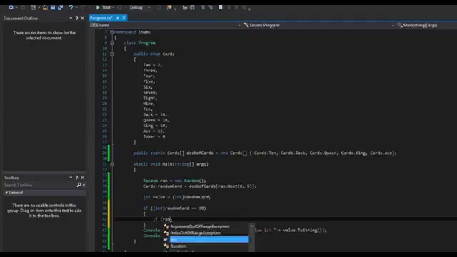The height and width of the screenshot is (257, 457).
Task: Click the New Project toolbar icon
Action: pos(34,7)
